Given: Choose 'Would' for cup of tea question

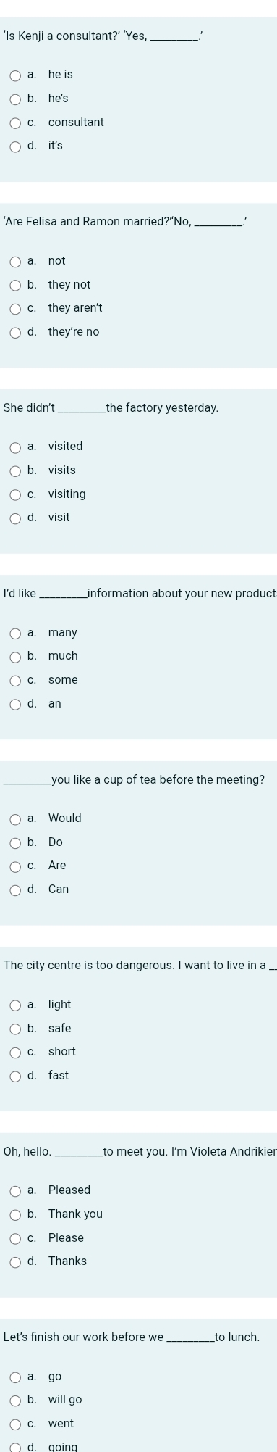Looking at the screenshot, I should tap(15, 819).
